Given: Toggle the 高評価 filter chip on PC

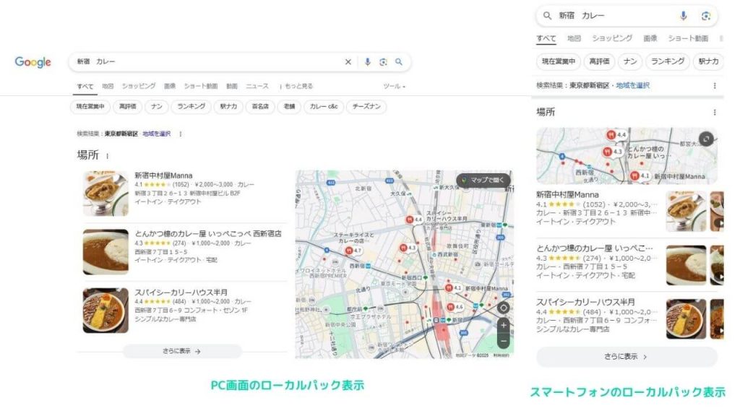Looking at the screenshot, I should [127, 107].
